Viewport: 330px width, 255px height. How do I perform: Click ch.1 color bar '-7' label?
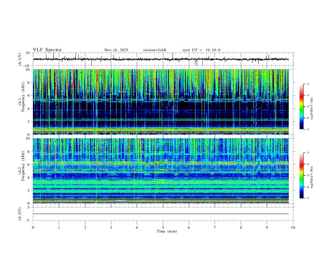click(307, 130)
